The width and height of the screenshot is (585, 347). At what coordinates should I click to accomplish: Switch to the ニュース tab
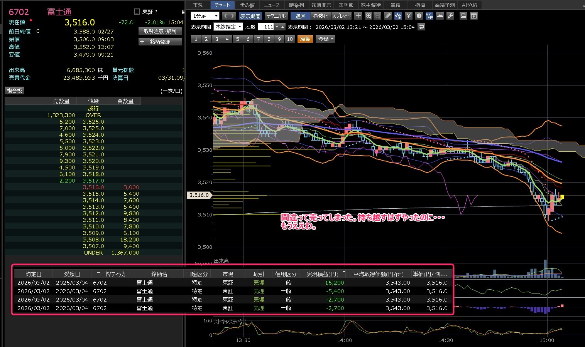coord(272,5)
